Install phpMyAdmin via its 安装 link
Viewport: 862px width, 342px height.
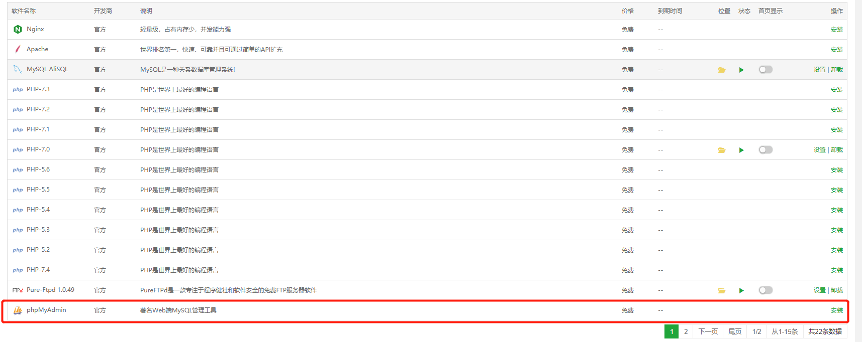[x=837, y=310]
